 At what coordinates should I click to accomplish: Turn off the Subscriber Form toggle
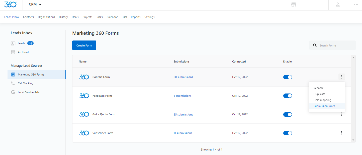(x=288, y=133)
